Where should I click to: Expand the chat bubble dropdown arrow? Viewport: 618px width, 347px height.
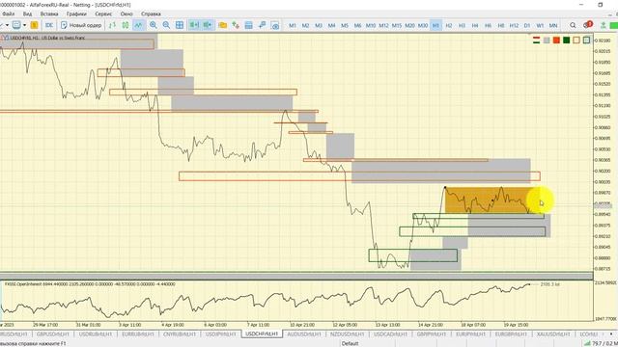tap(24, 25)
